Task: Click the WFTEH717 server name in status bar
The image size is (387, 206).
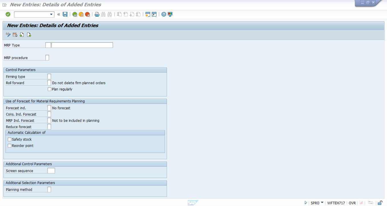Action: point(336,203)
